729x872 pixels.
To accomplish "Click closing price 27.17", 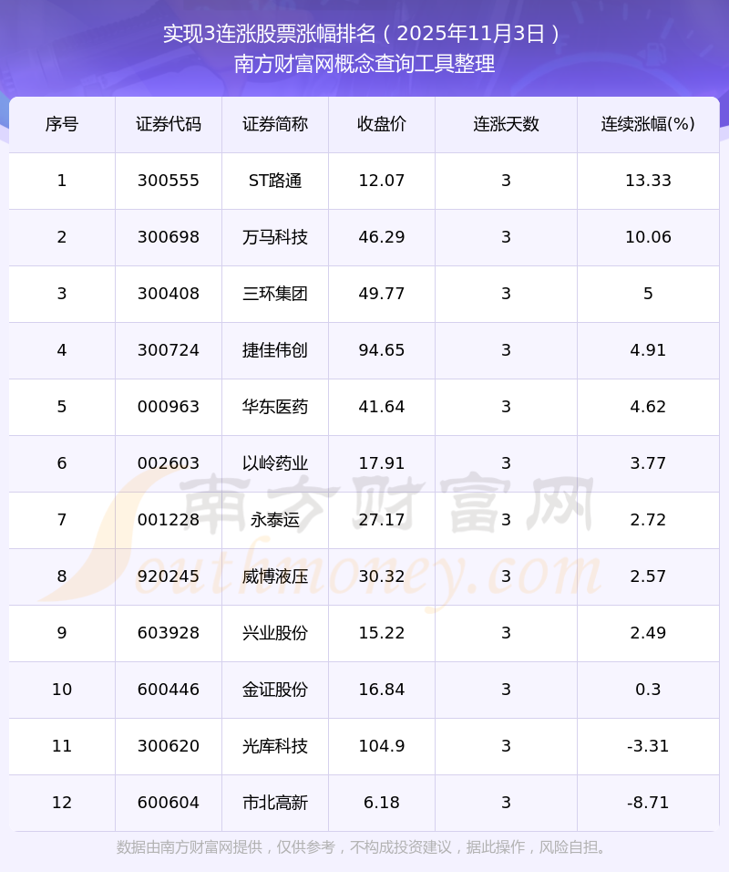I will point(382,520).
